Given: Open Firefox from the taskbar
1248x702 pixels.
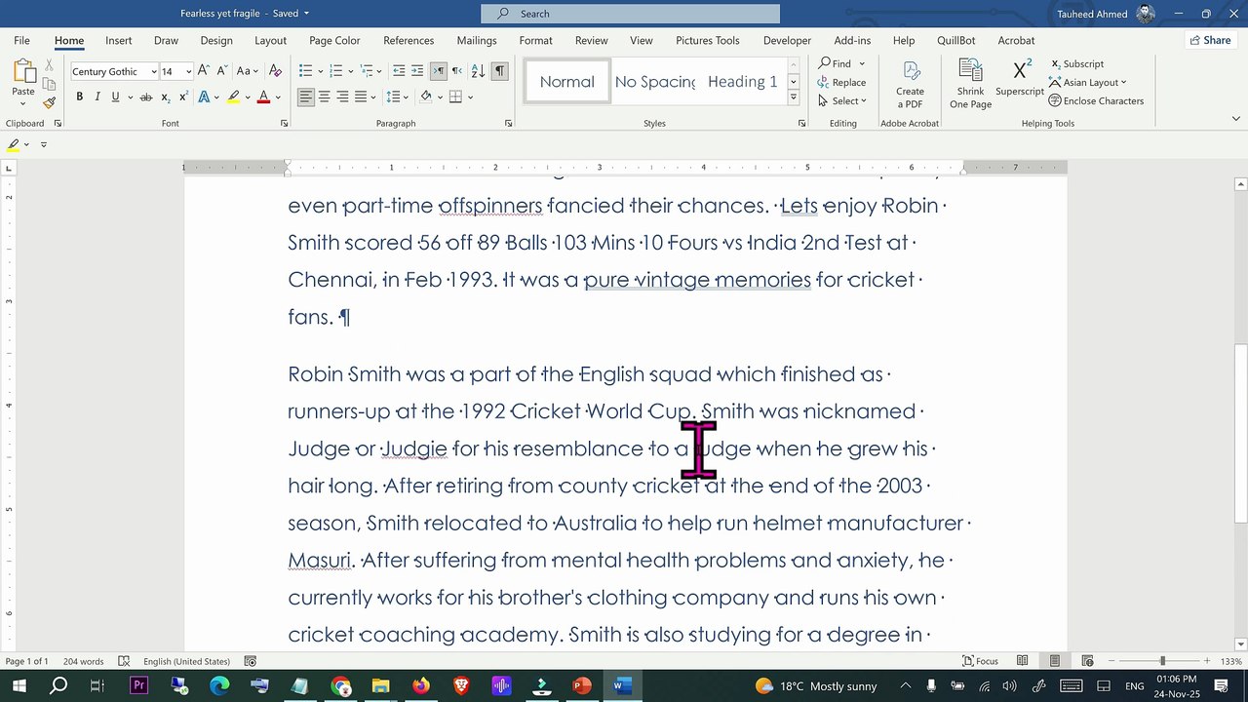Looking at the screenshot, I should pos(420,685).
